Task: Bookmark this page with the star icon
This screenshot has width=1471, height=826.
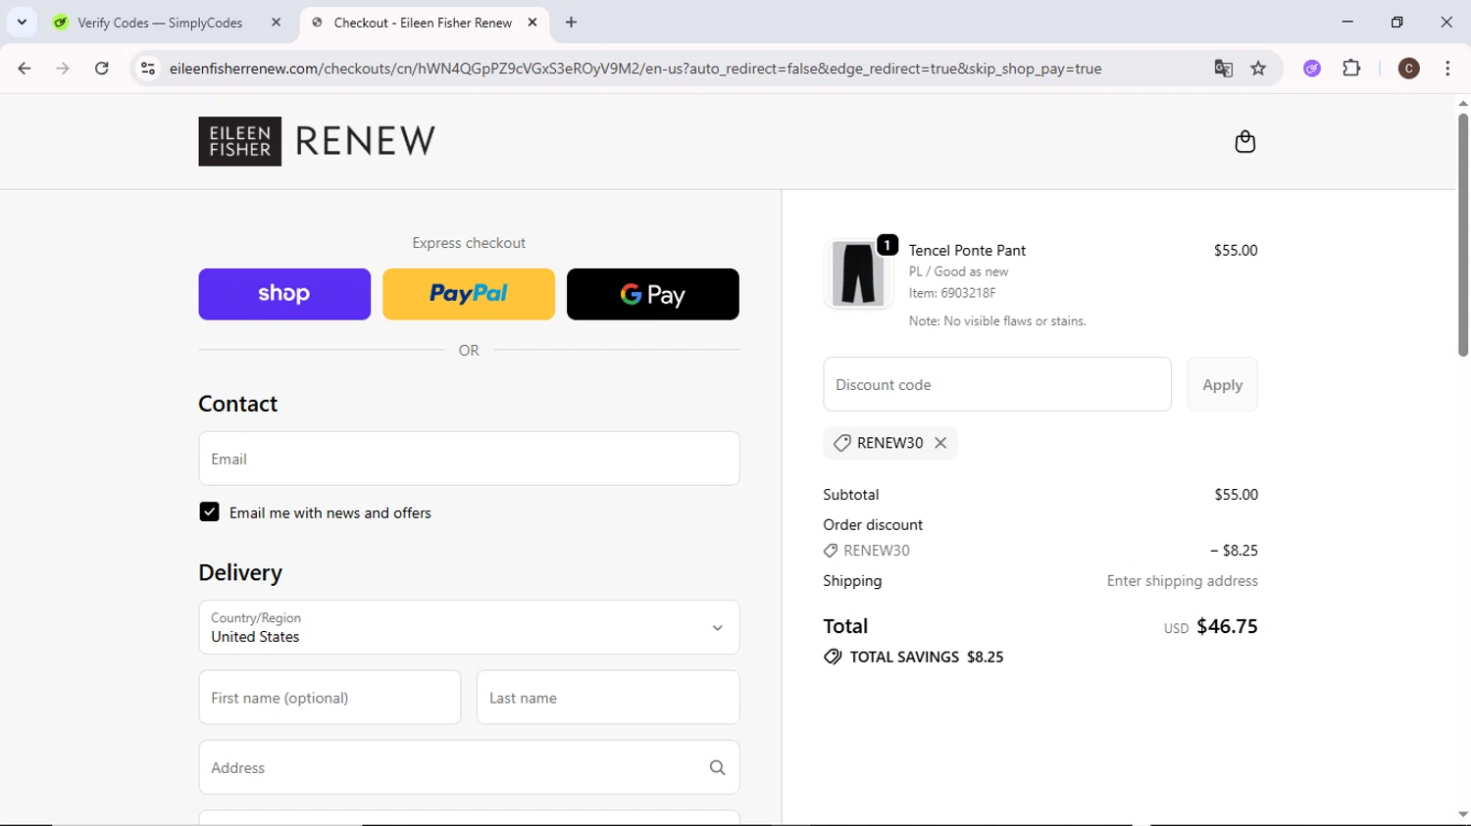Action: coord(1258,69)
